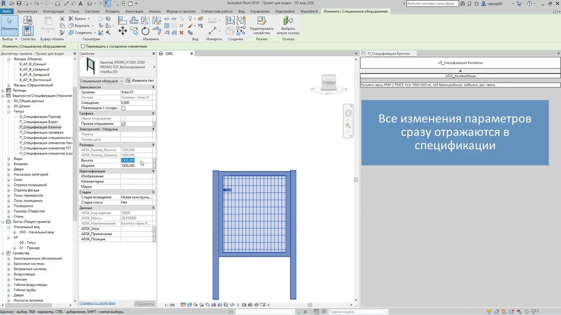Viewport: 561px width, 315px height.
Task: Click the Редактировать семейство icon
Action: click(x=262, y=25)
